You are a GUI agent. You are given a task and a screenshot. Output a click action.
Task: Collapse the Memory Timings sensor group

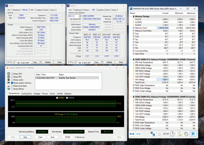[x=131, y=17]
